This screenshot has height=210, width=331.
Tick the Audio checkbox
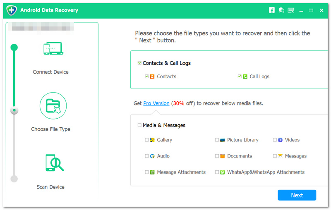[147, 156]
